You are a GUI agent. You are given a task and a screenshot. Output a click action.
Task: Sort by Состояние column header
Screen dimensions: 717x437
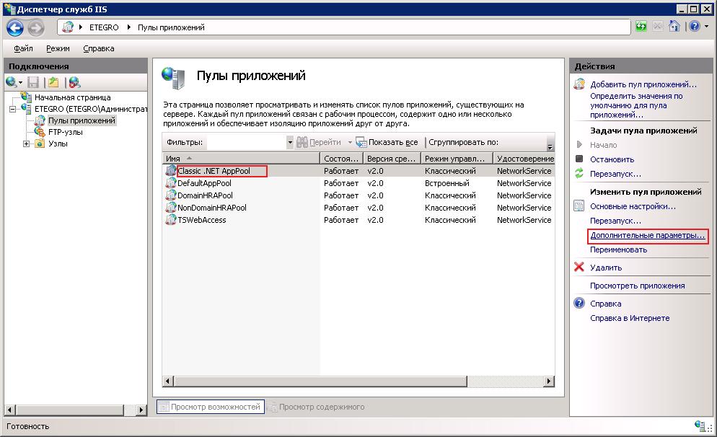coord(341,159)
